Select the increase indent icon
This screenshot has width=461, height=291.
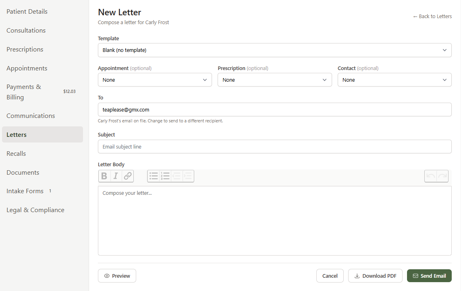point(188,176)
